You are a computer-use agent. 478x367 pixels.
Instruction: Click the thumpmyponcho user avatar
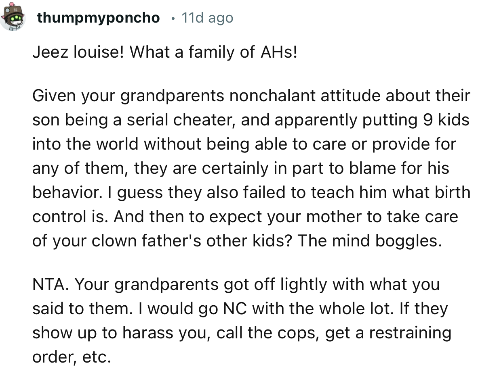[13, 17]
